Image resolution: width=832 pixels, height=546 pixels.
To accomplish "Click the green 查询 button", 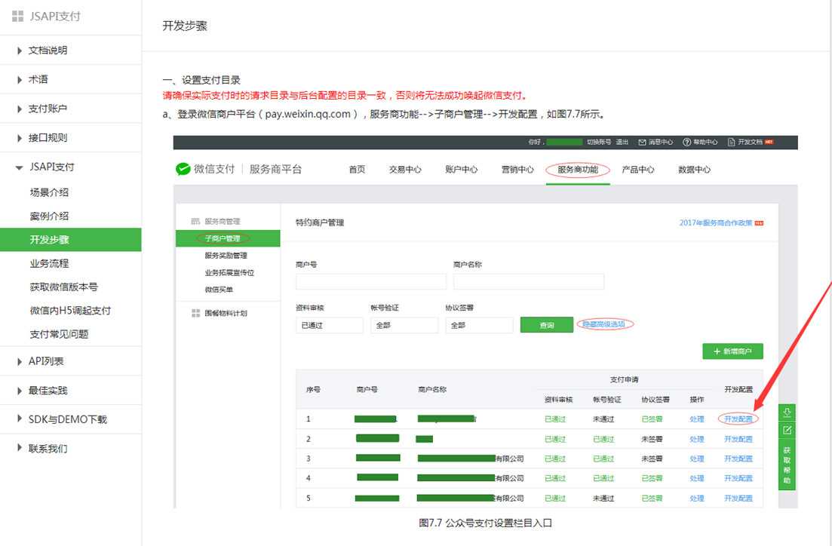I will pos(547,325).
